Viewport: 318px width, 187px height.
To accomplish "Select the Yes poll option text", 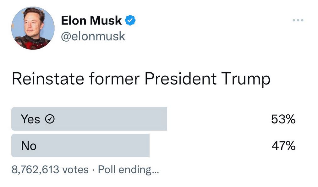I will (x=30, y=119).
